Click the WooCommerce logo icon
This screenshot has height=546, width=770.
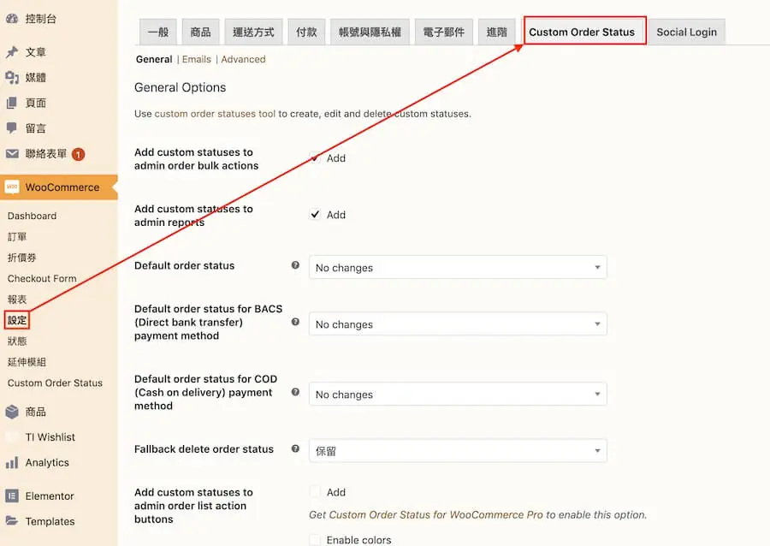coord(12,187)
